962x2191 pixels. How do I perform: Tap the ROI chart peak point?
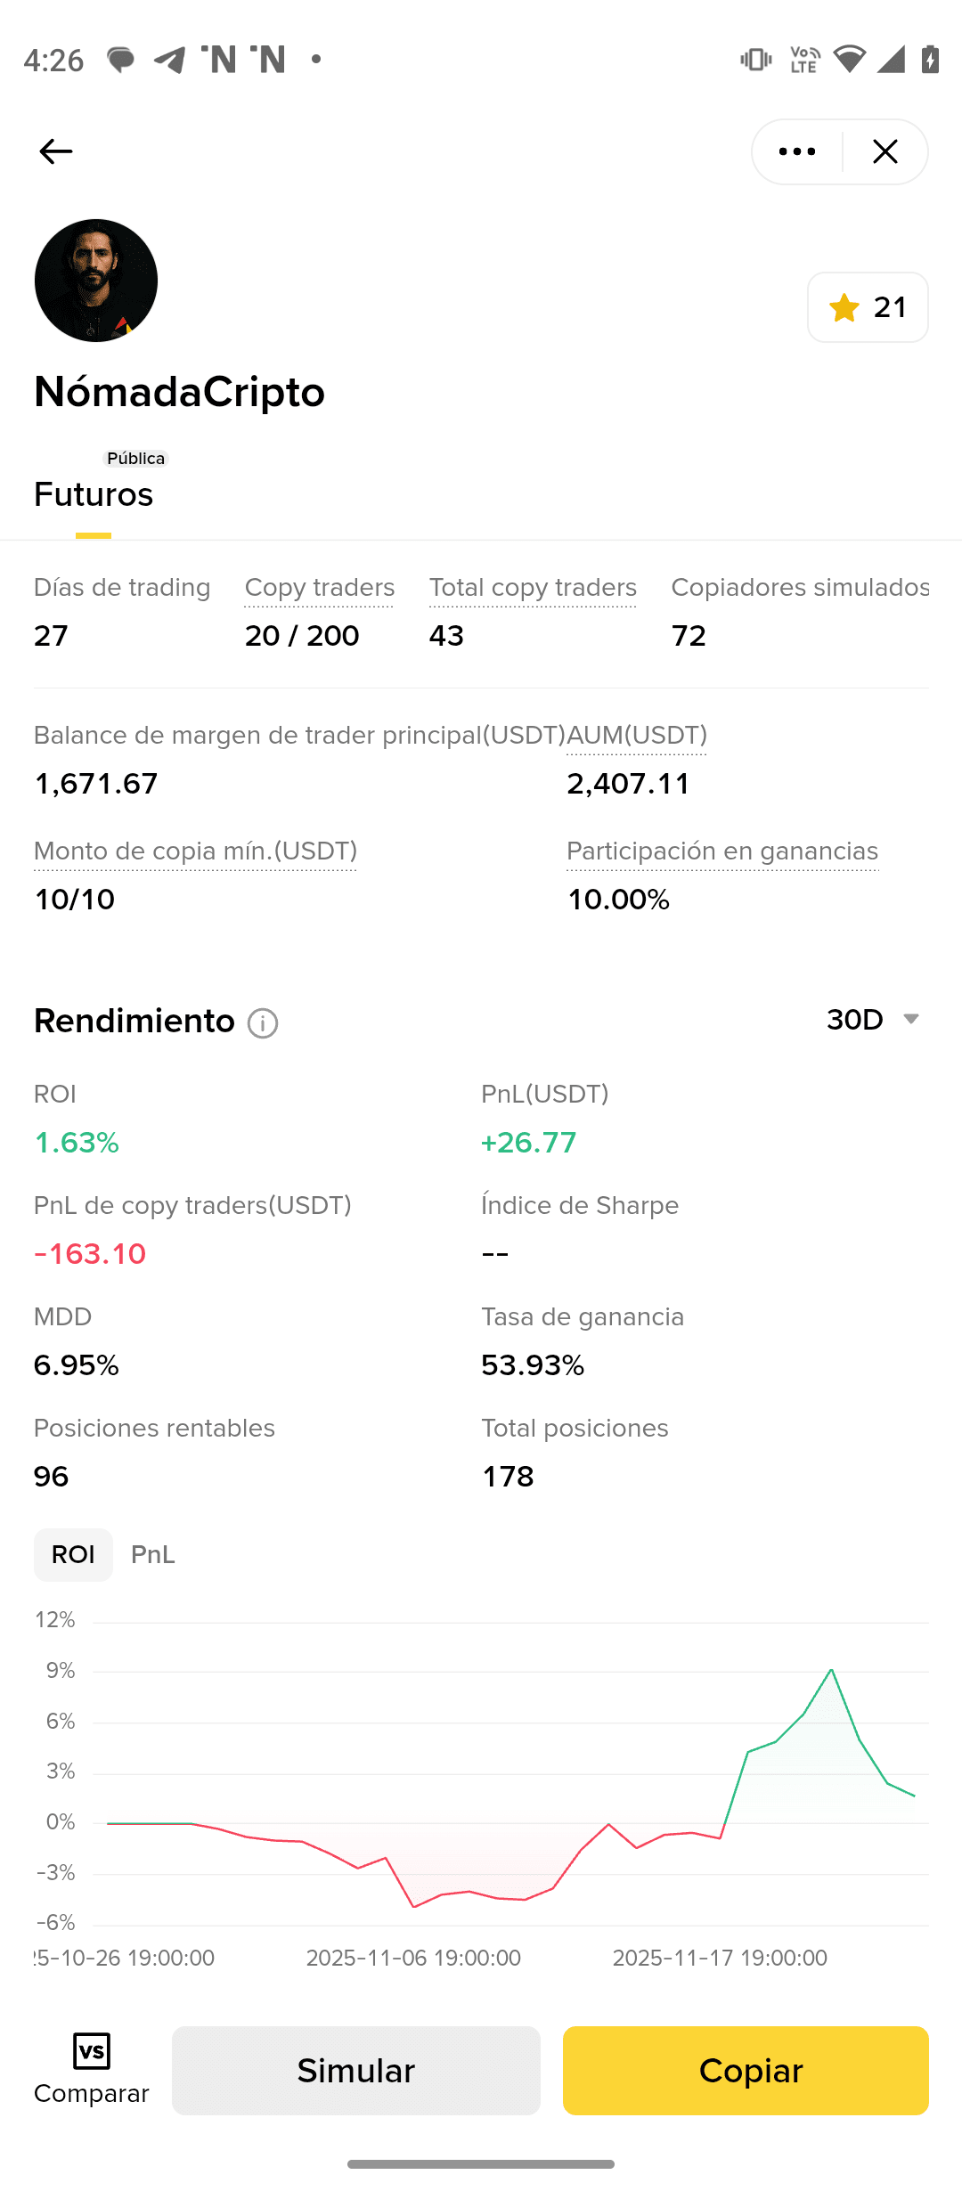click(831, 1670)
